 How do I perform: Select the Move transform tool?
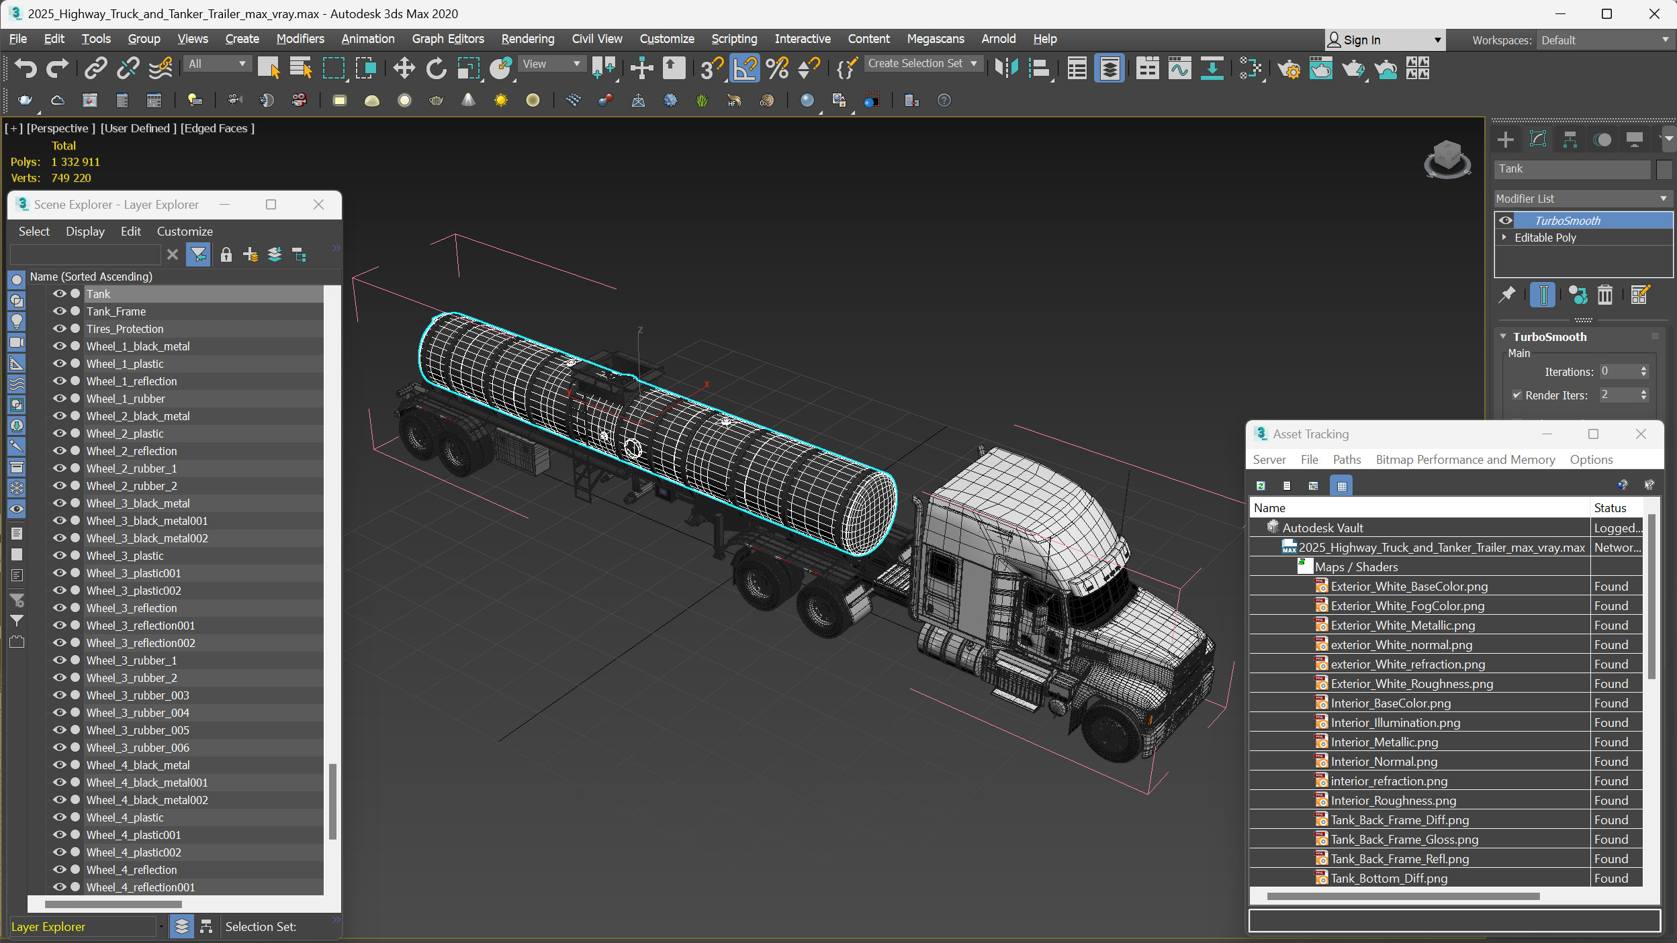(404, 68)
